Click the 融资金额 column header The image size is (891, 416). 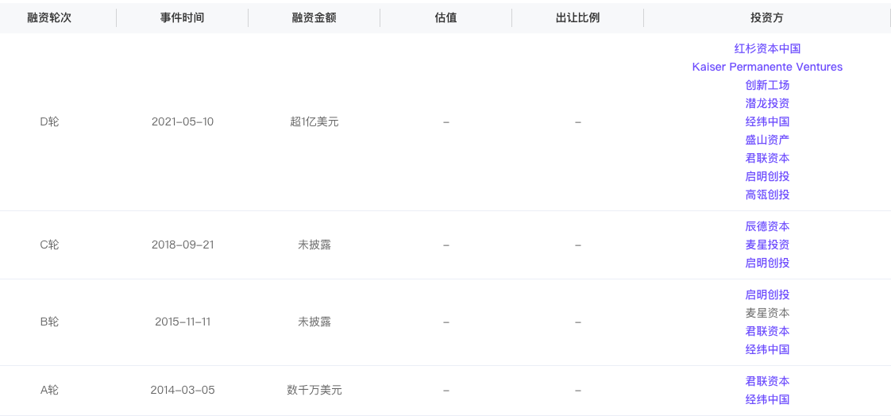[x=314, y=17]
